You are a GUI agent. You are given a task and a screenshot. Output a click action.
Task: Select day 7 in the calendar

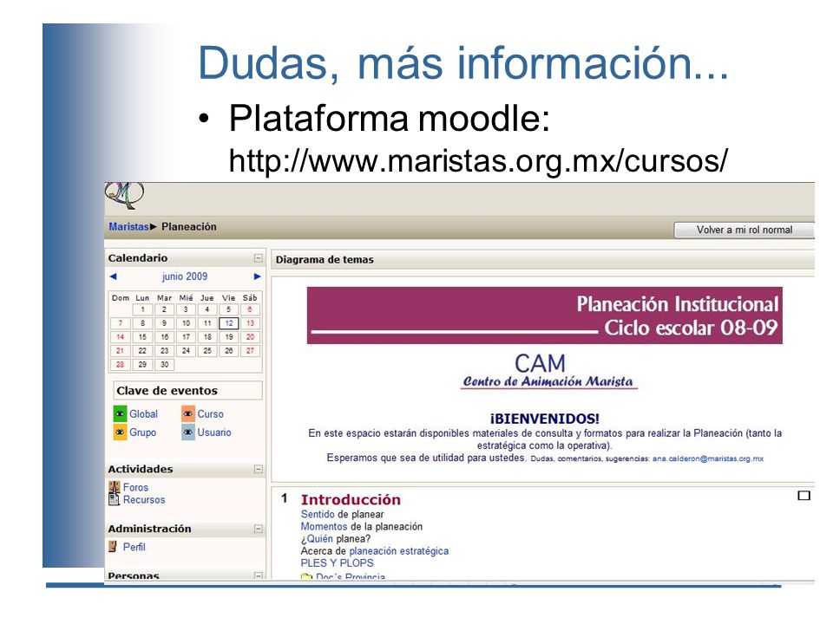click(x=121, y=323)
